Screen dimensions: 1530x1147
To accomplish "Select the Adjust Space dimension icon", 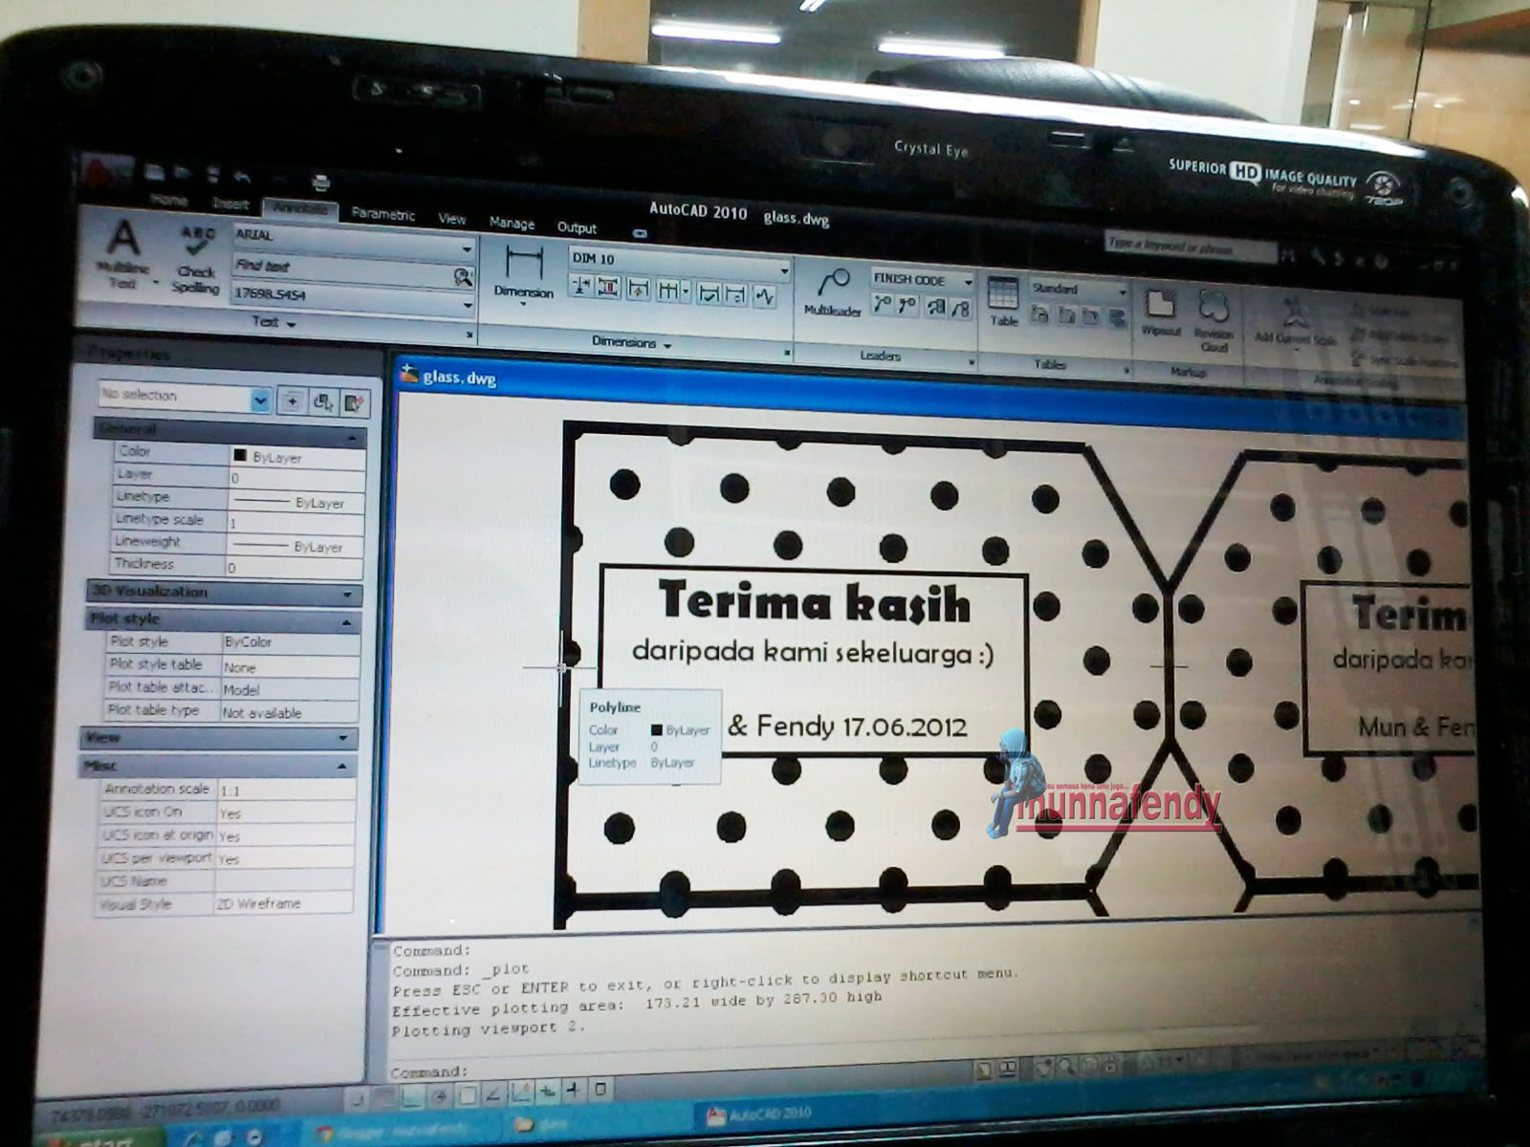I will pos(609,287).
